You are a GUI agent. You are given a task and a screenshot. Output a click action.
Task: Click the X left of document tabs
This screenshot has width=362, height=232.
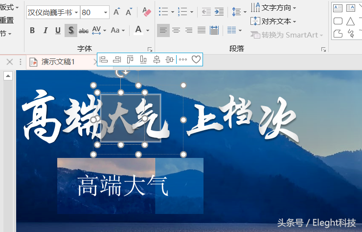click(x=10, y=62)
